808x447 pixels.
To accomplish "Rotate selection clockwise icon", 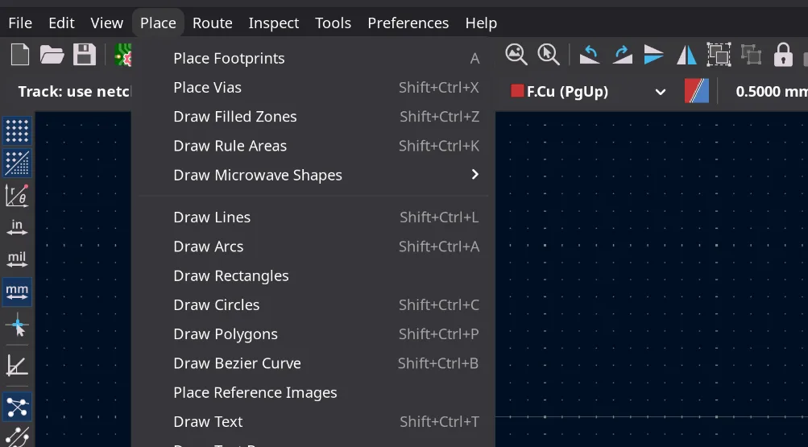I will tap(622, 55).
